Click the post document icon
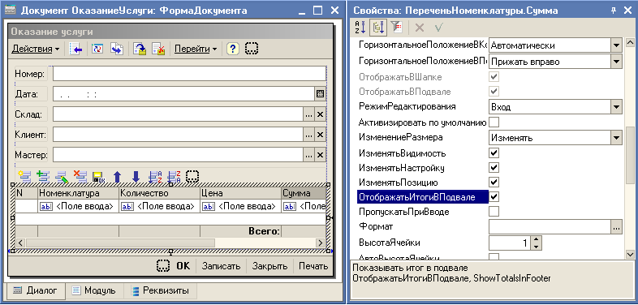The image size is (638, 305). (140, 49)
